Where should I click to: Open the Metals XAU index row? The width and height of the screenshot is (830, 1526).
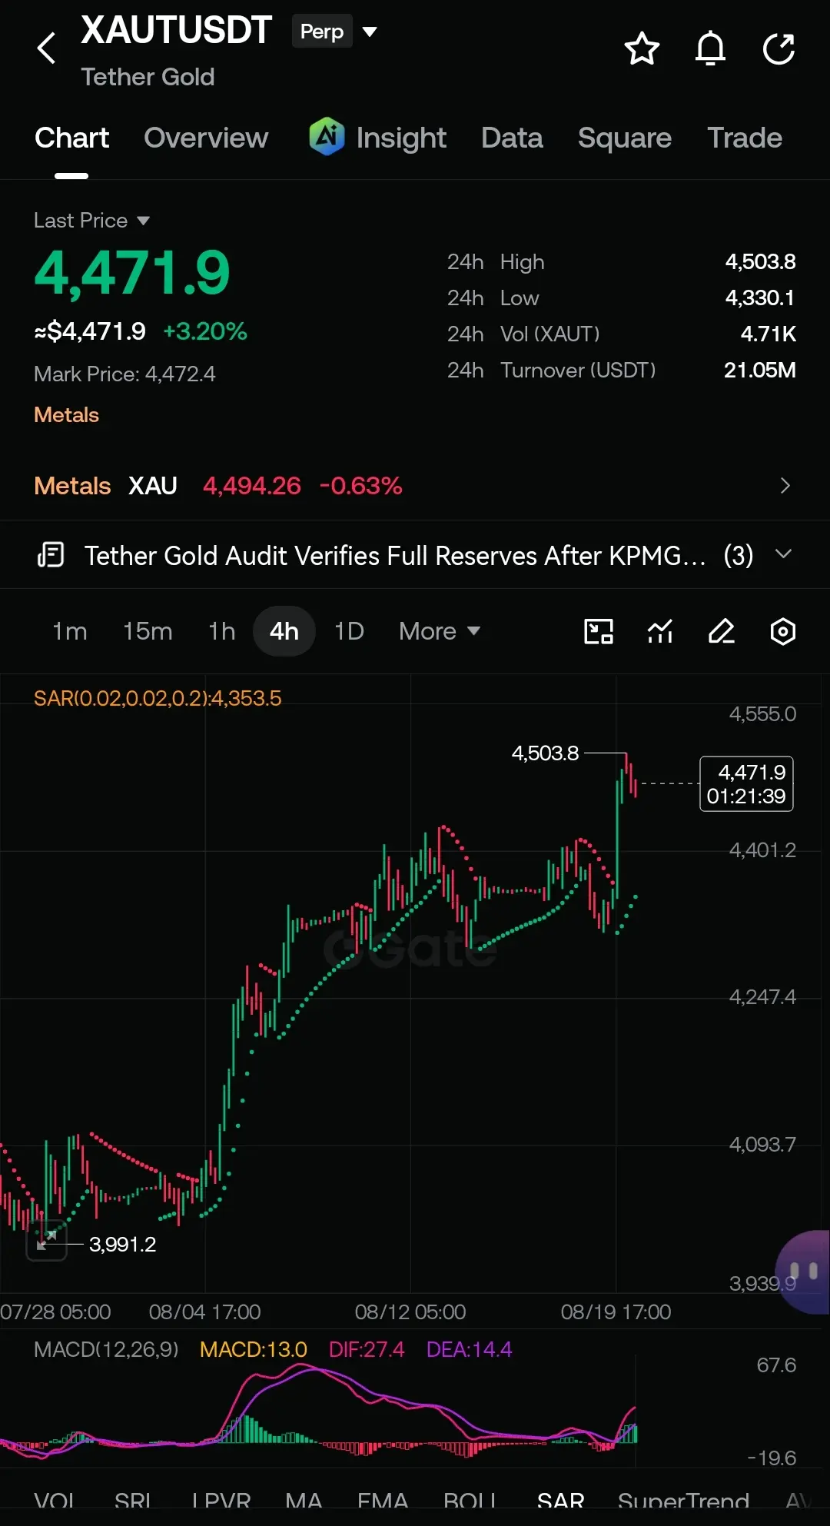pos(415,486)
